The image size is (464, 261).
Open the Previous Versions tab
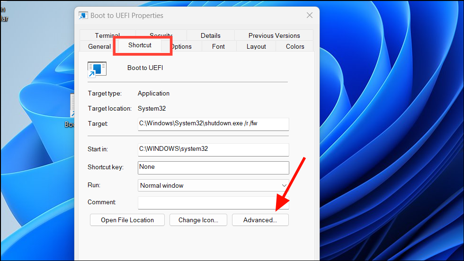tap(274, 35)
